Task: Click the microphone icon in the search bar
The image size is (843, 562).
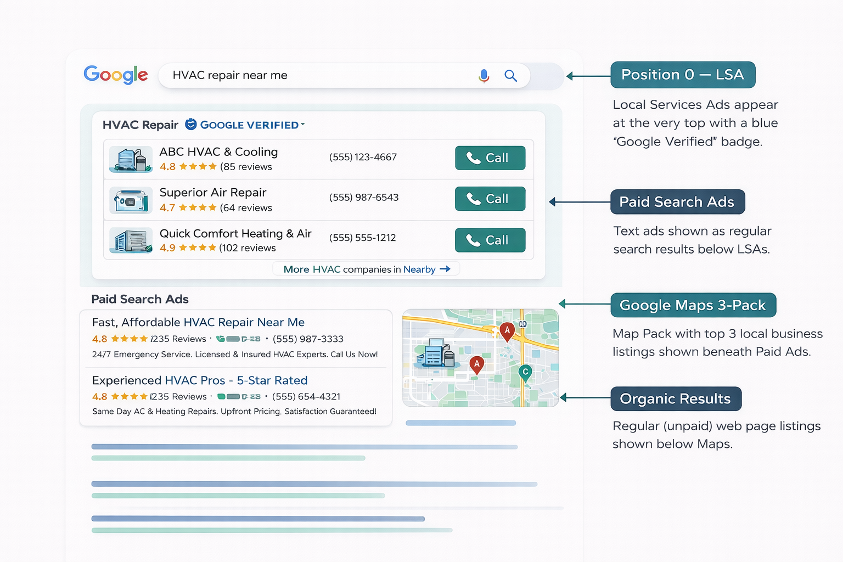Action: pos(484,76)
